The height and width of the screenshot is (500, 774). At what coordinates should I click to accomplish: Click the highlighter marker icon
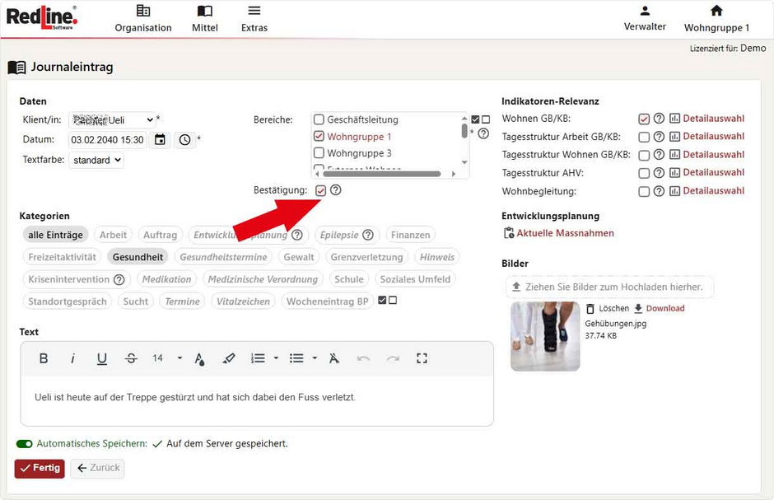229,358
